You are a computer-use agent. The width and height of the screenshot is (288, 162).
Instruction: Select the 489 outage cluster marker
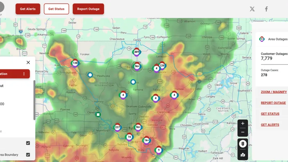[x=136, y=52]
